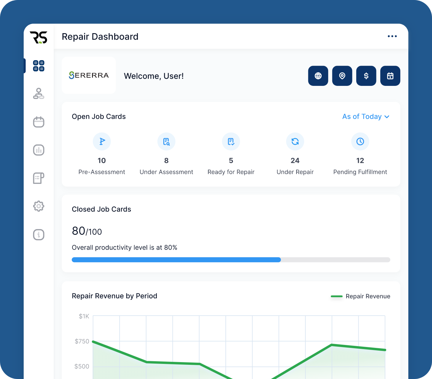Click the Repair Dashboard title
This screenshot has width=432, height=379.
coord(100,37)
